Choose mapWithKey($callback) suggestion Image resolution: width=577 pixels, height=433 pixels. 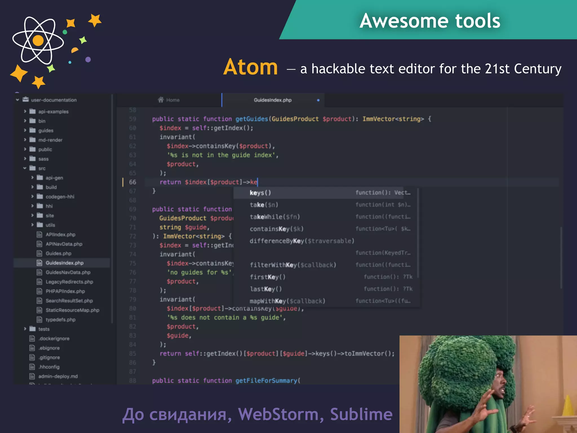point(325,301)
